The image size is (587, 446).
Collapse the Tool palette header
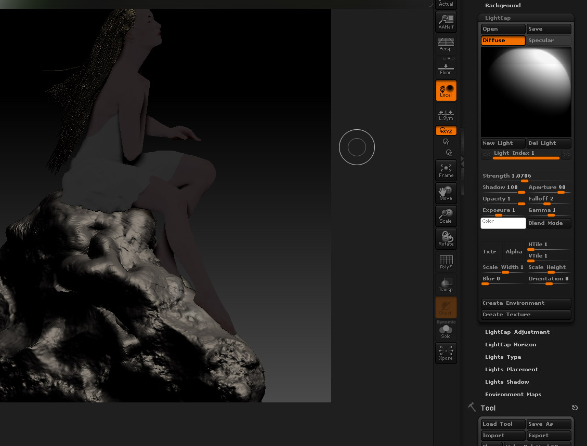[x=488, y=408]
